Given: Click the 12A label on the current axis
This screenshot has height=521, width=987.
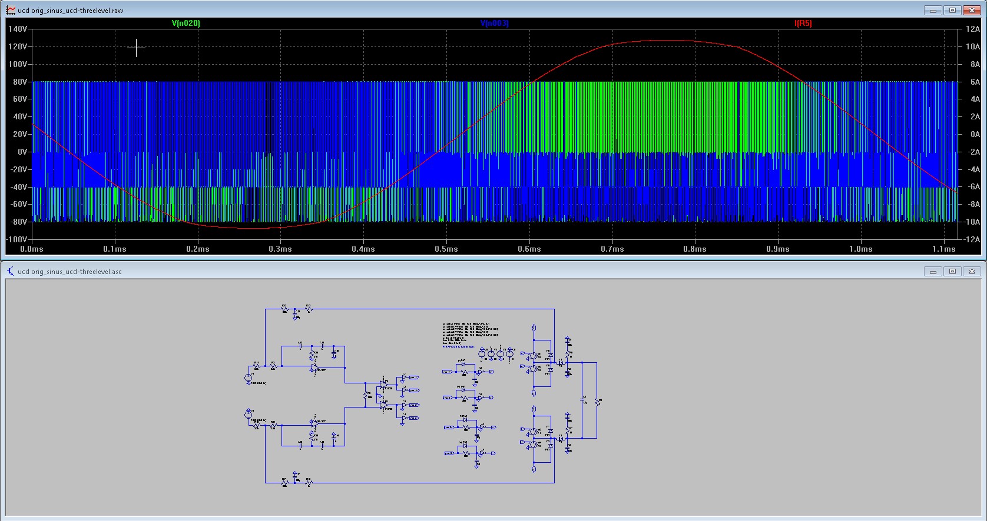Looking at the screenshot, I should [x=973, y=29].
